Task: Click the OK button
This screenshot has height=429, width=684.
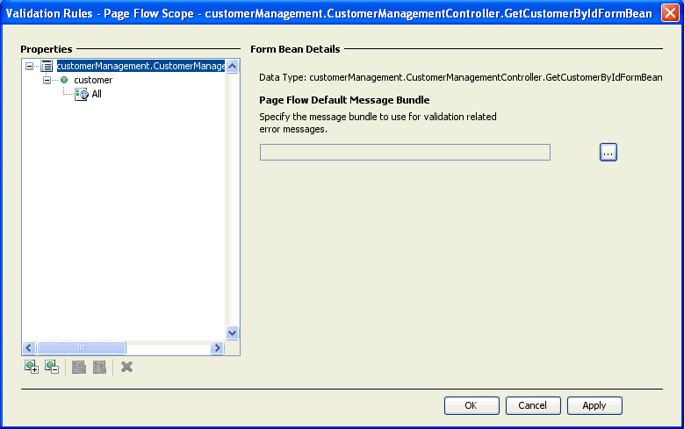Action: [472, 405]
